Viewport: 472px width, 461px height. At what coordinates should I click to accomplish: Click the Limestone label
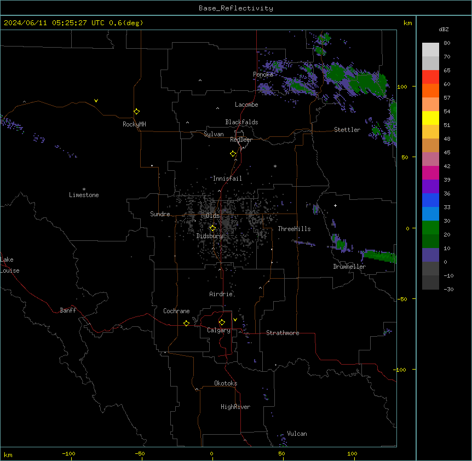(84, 195)
